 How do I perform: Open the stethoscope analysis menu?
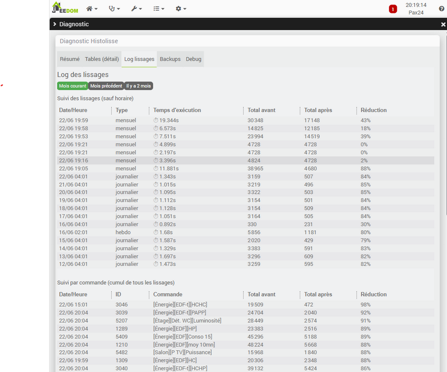click(115, 9)
